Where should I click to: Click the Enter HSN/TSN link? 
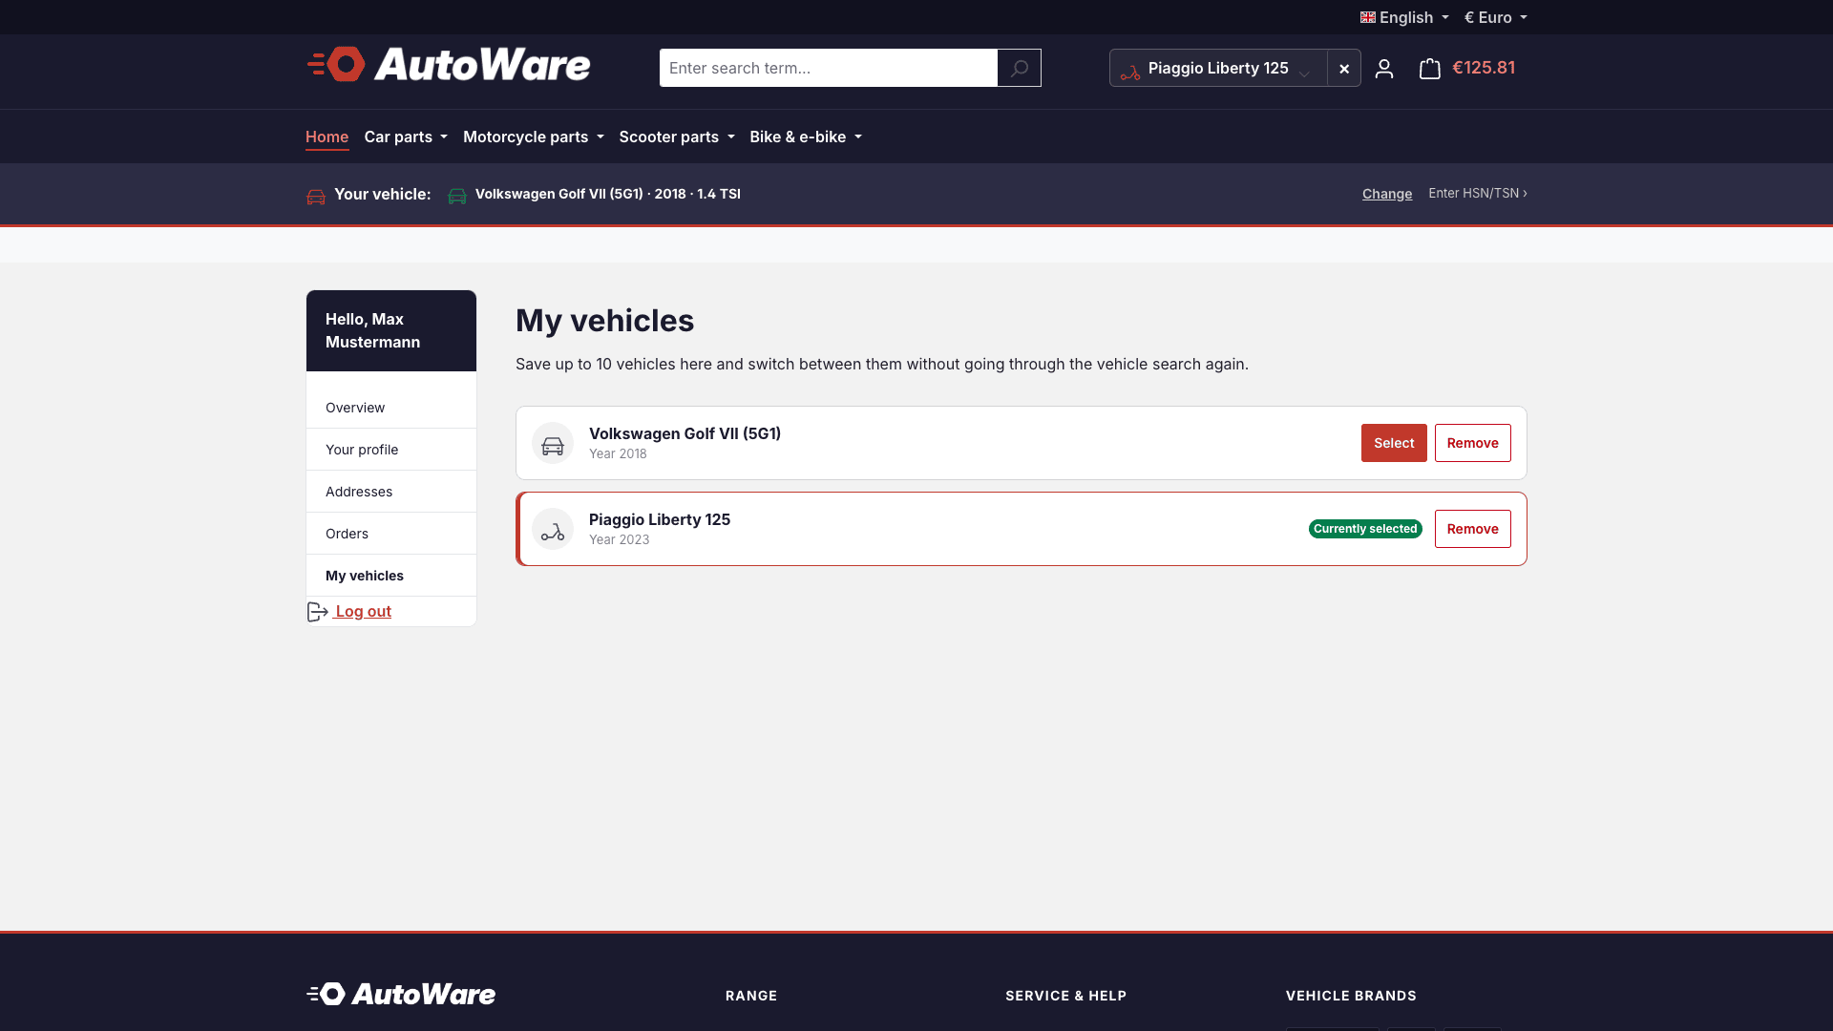[1478, 193]
